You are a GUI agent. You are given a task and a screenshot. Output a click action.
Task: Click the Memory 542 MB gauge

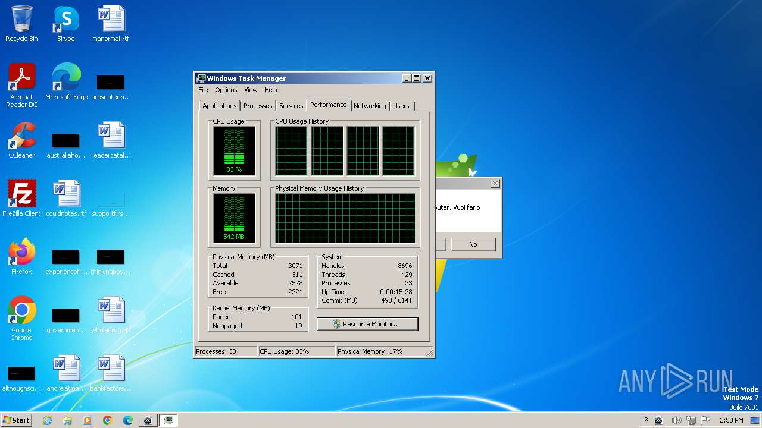point(234,218)
